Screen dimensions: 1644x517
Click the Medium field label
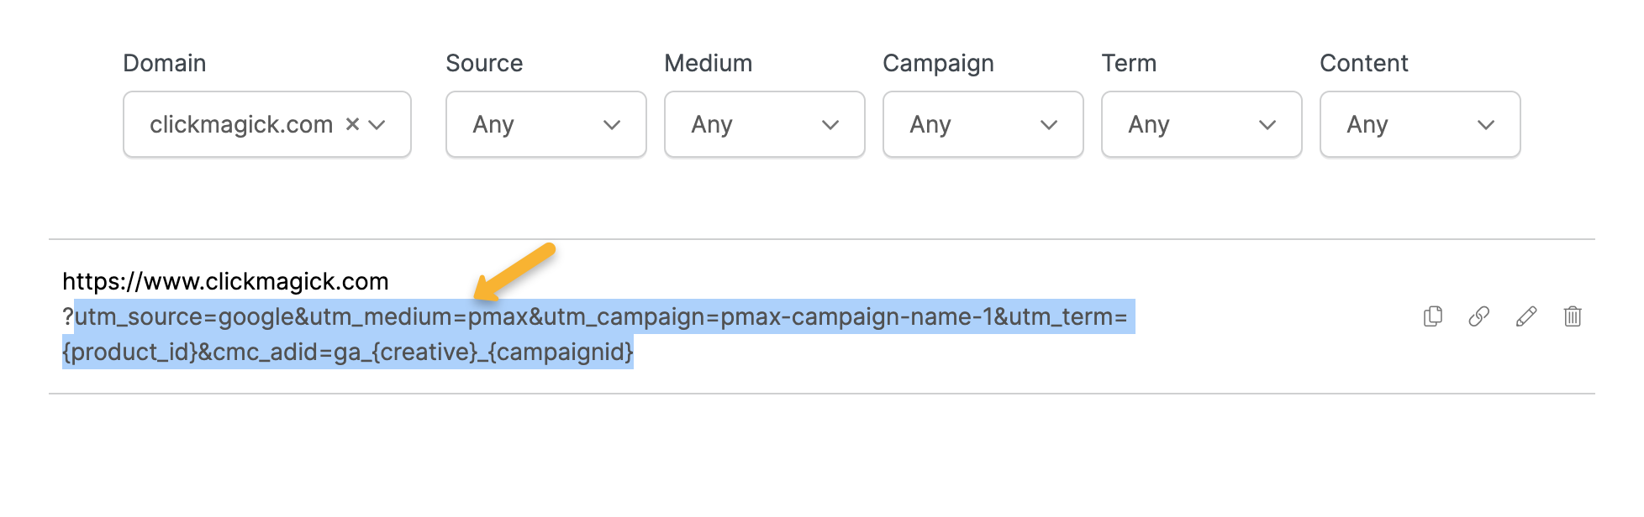pyautogui.click(x=708, y=63)
